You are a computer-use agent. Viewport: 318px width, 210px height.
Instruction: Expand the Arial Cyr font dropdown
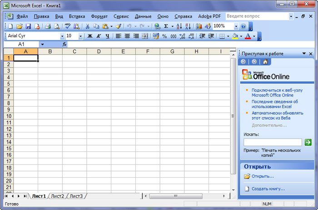coord(62,36)
